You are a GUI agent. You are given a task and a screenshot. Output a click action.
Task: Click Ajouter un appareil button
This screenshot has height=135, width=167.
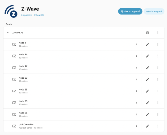(x=130, y=11)
